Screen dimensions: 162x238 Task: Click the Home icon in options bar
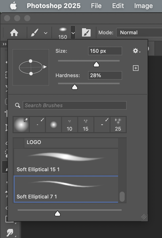pyautogui.click(x=14, y=33)
